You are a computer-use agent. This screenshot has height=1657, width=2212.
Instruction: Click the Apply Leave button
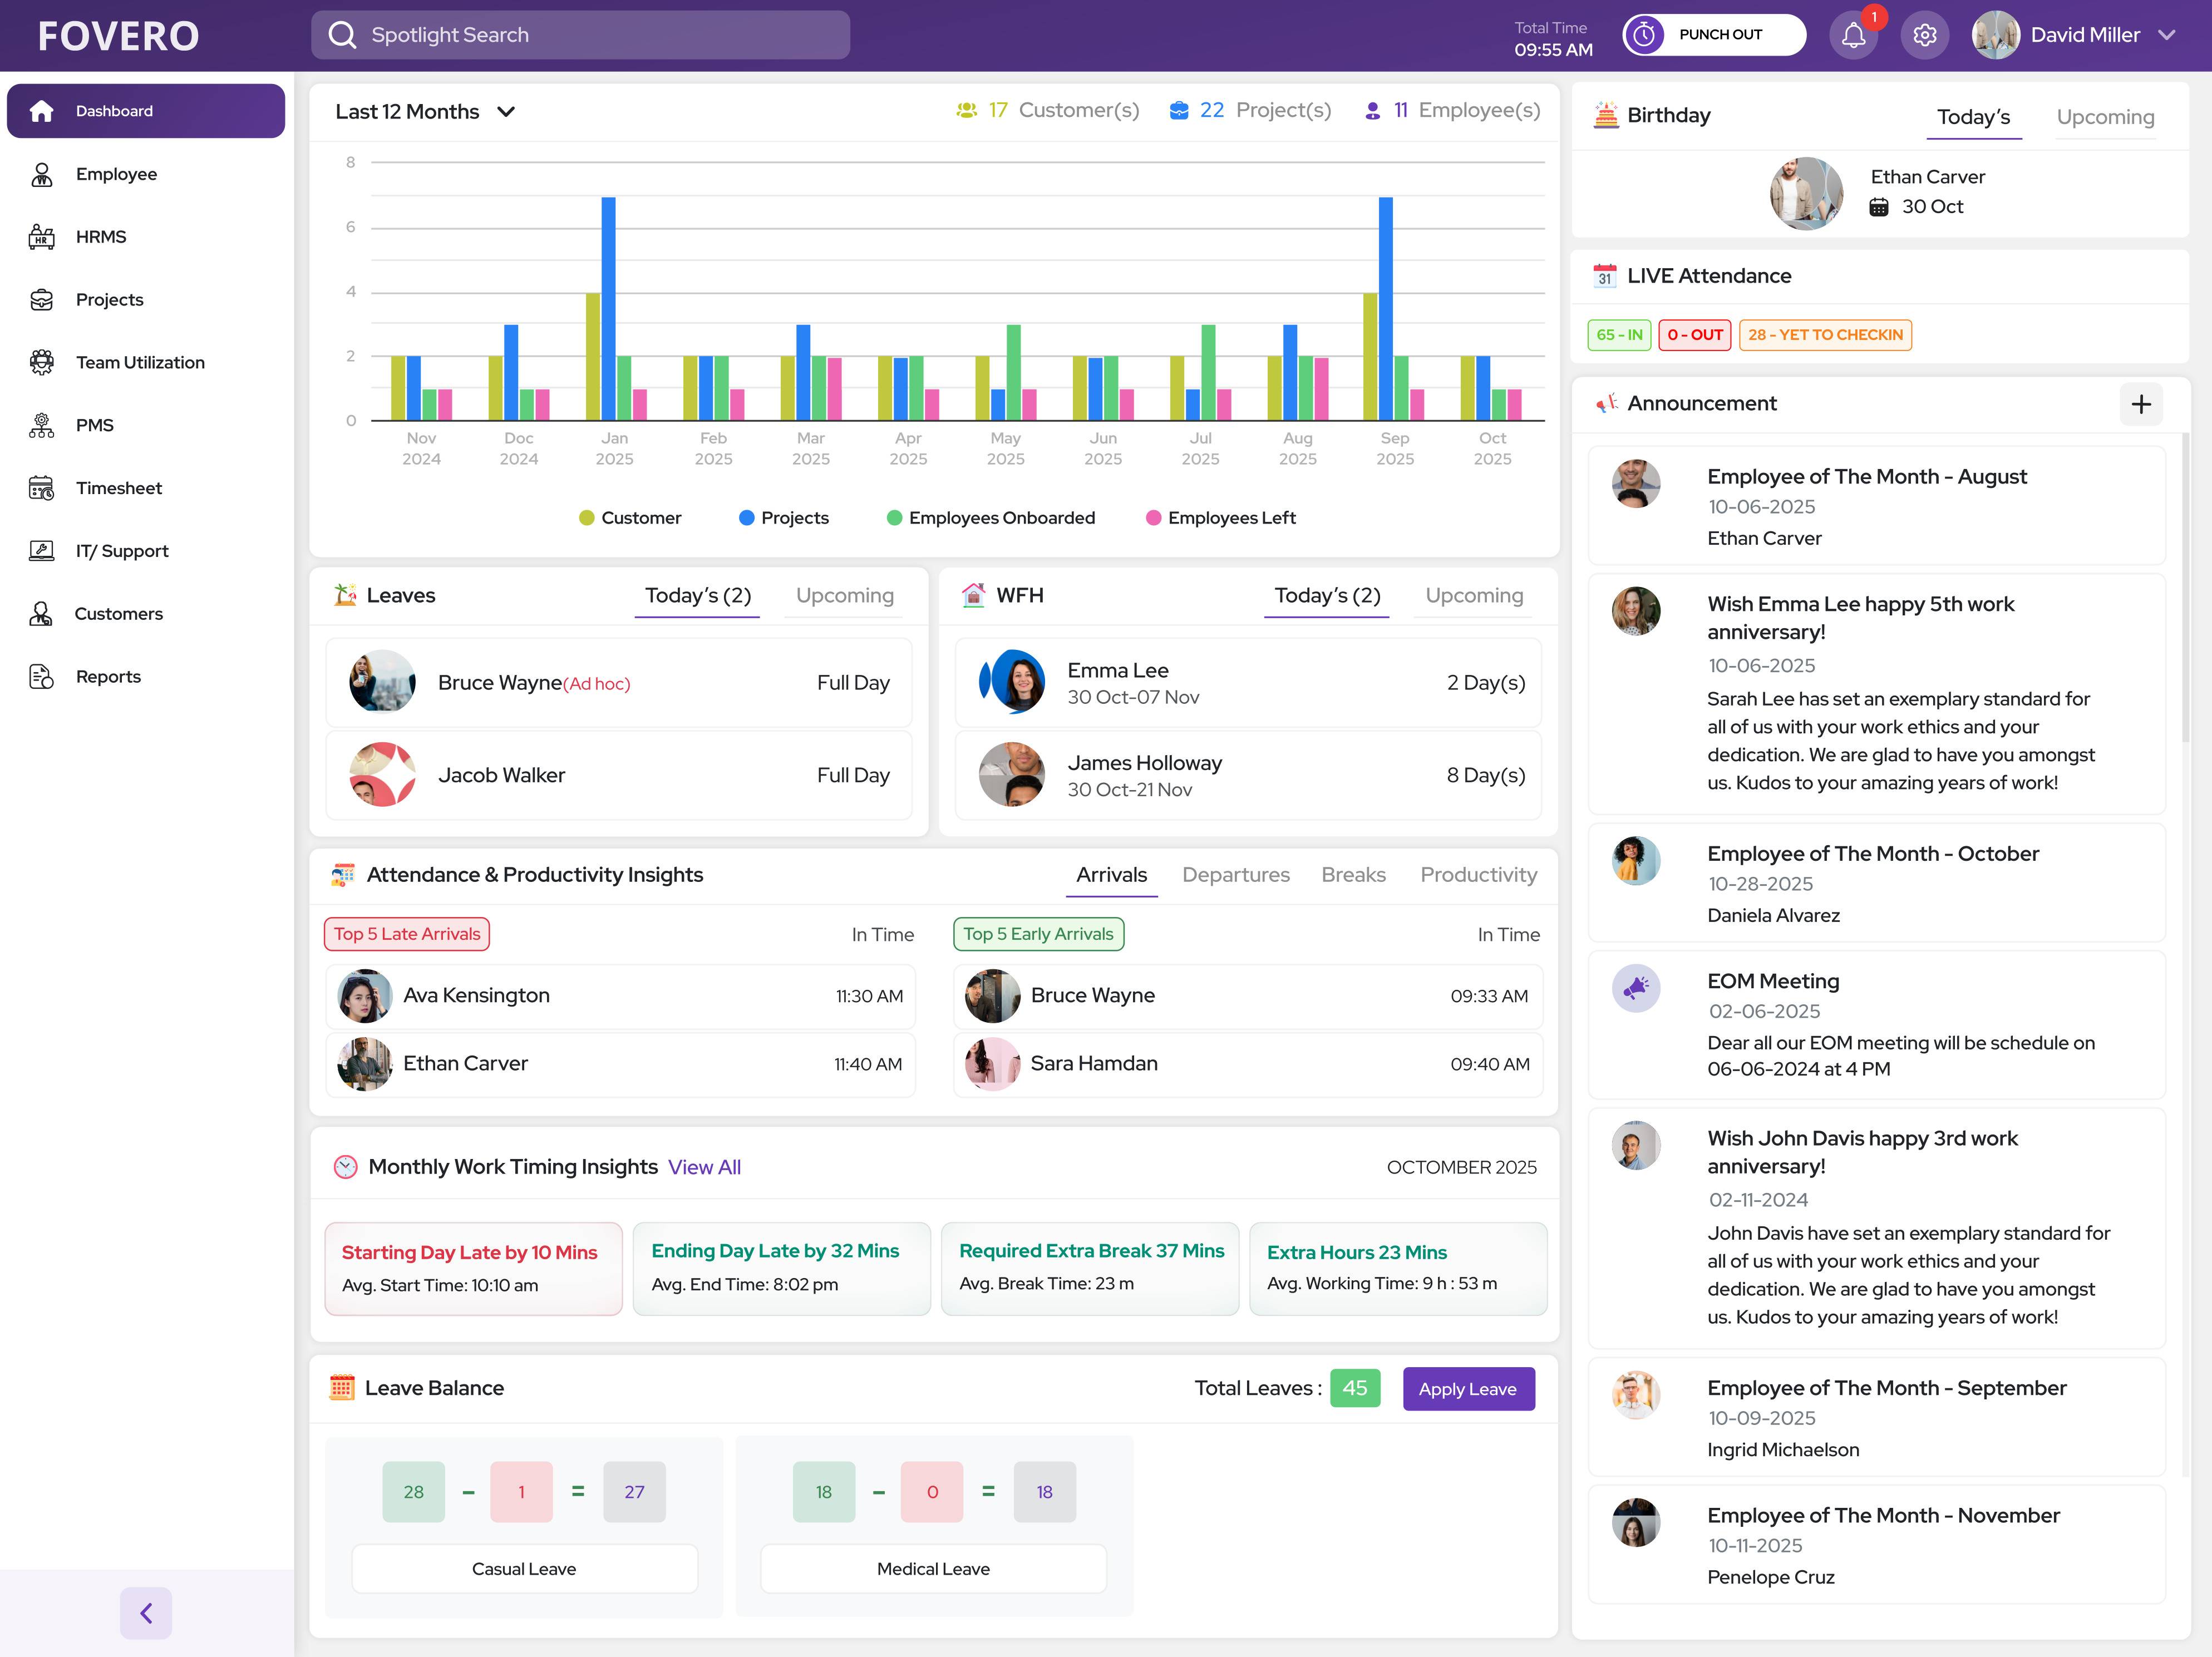tap(1467, 1389)
